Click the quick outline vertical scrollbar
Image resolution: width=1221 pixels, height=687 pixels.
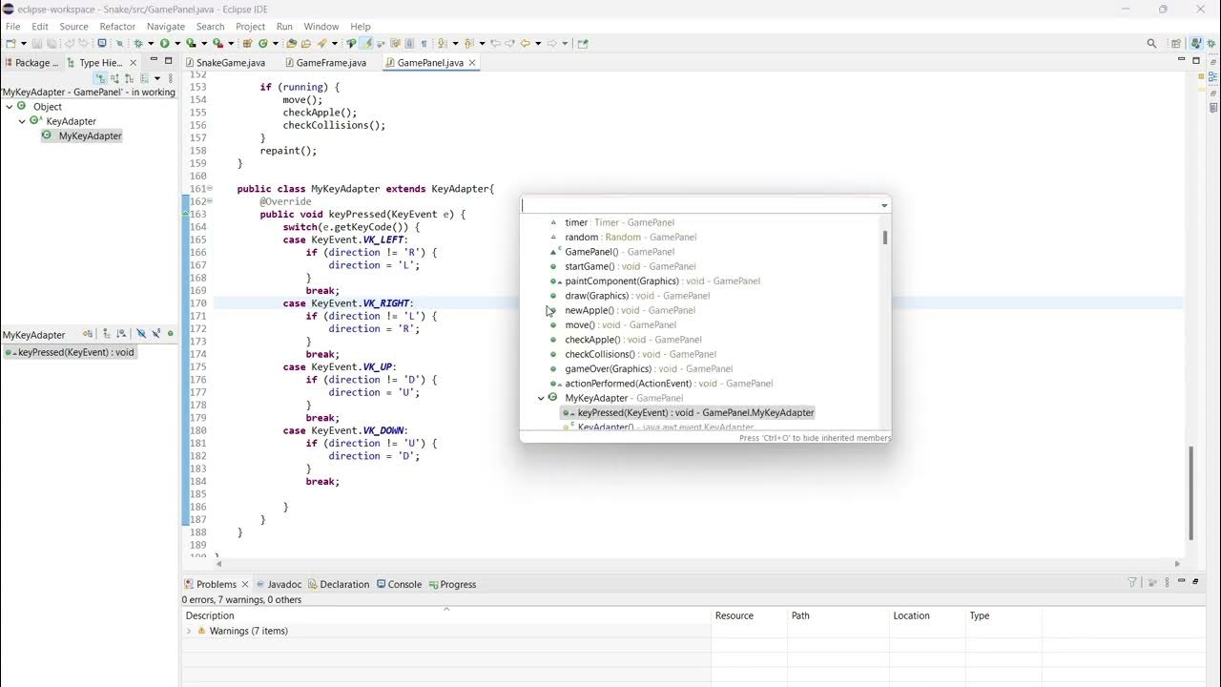(885, 237)
